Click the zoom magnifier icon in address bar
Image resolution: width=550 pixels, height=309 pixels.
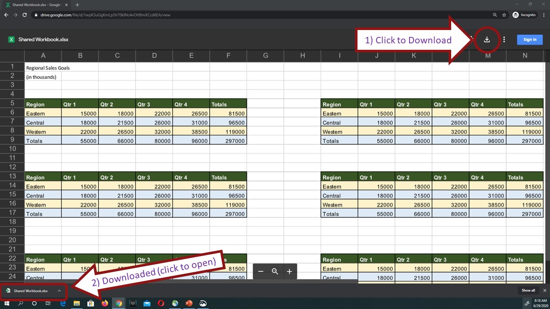click(x=495, y=15)
